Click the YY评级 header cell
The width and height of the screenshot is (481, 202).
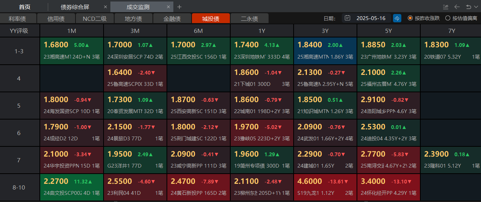pos(19,31)
